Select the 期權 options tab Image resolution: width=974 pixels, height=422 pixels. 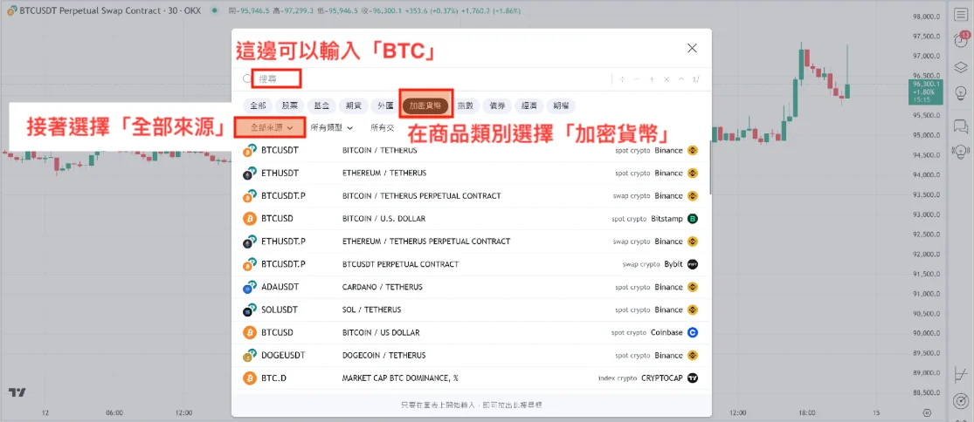point(562,106)
